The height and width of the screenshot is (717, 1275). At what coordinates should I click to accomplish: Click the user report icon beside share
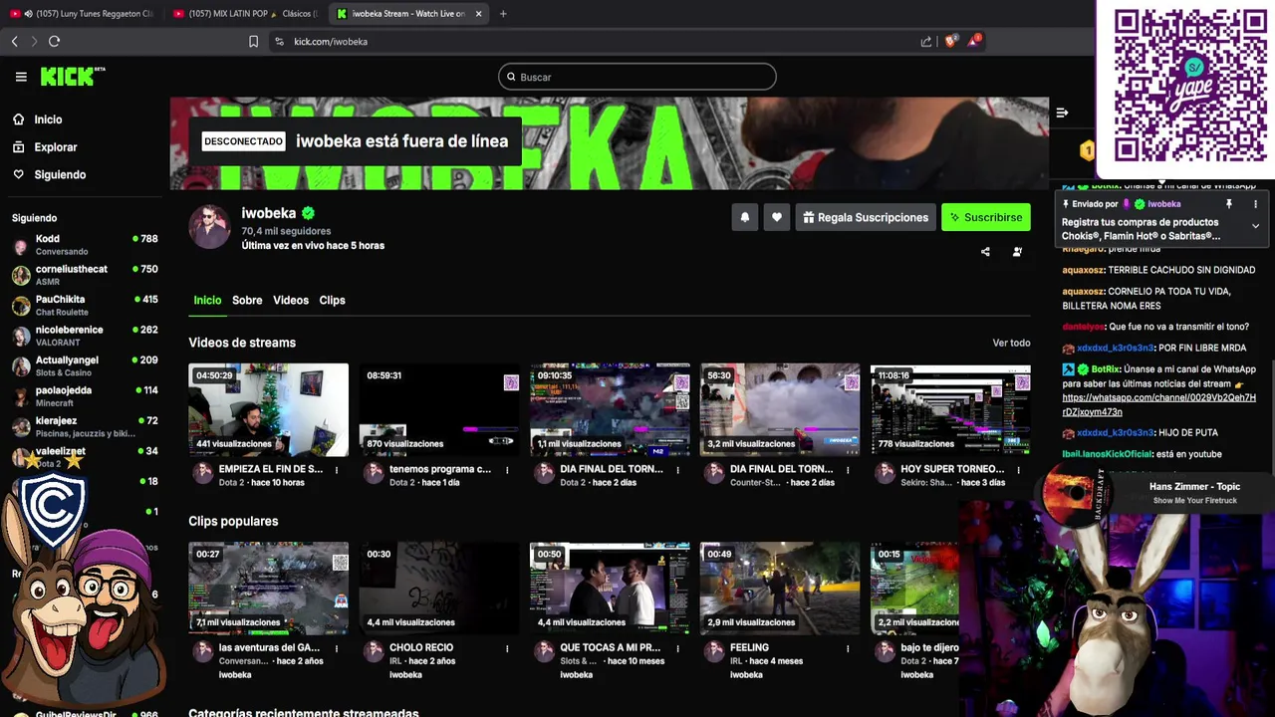(1017, 252)
